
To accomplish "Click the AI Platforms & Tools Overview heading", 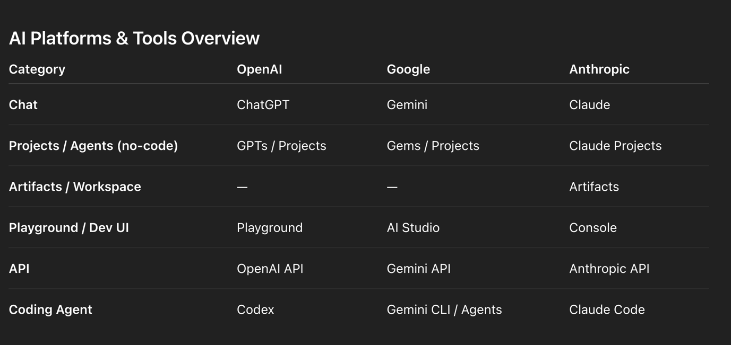I will pos(134,38).
